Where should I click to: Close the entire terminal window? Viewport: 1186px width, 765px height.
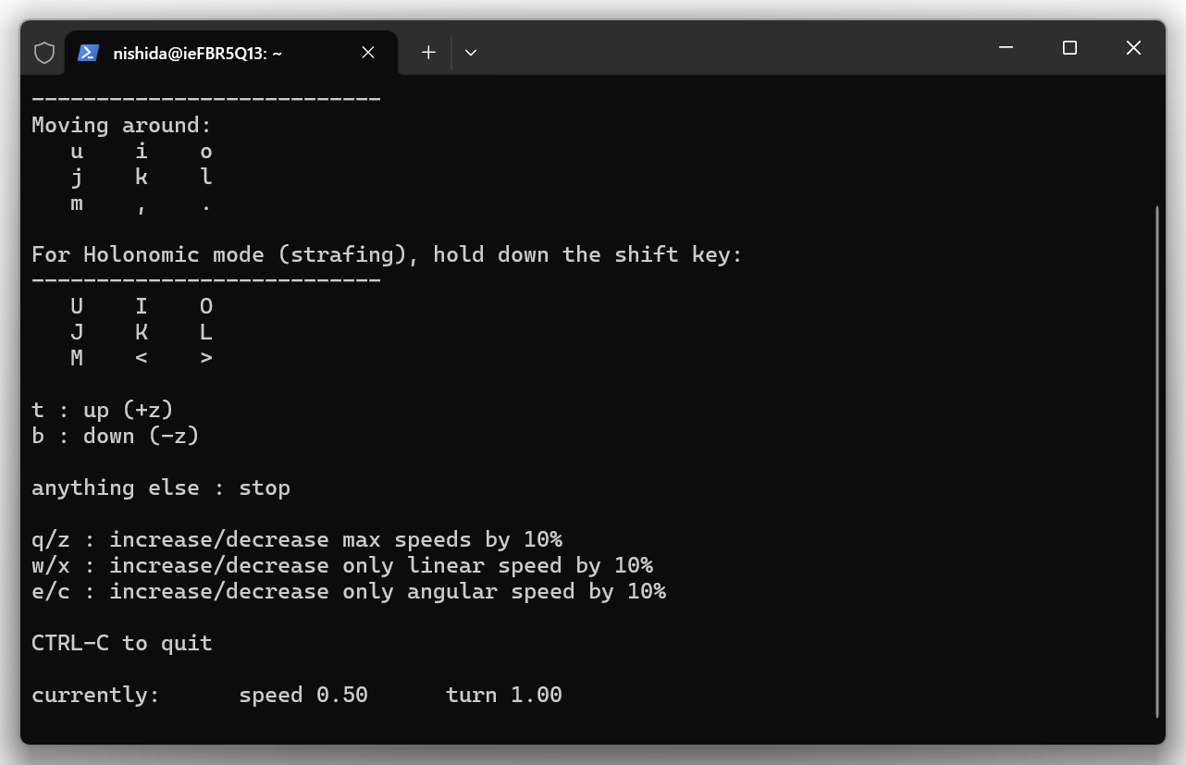[x=1133, y=48]
